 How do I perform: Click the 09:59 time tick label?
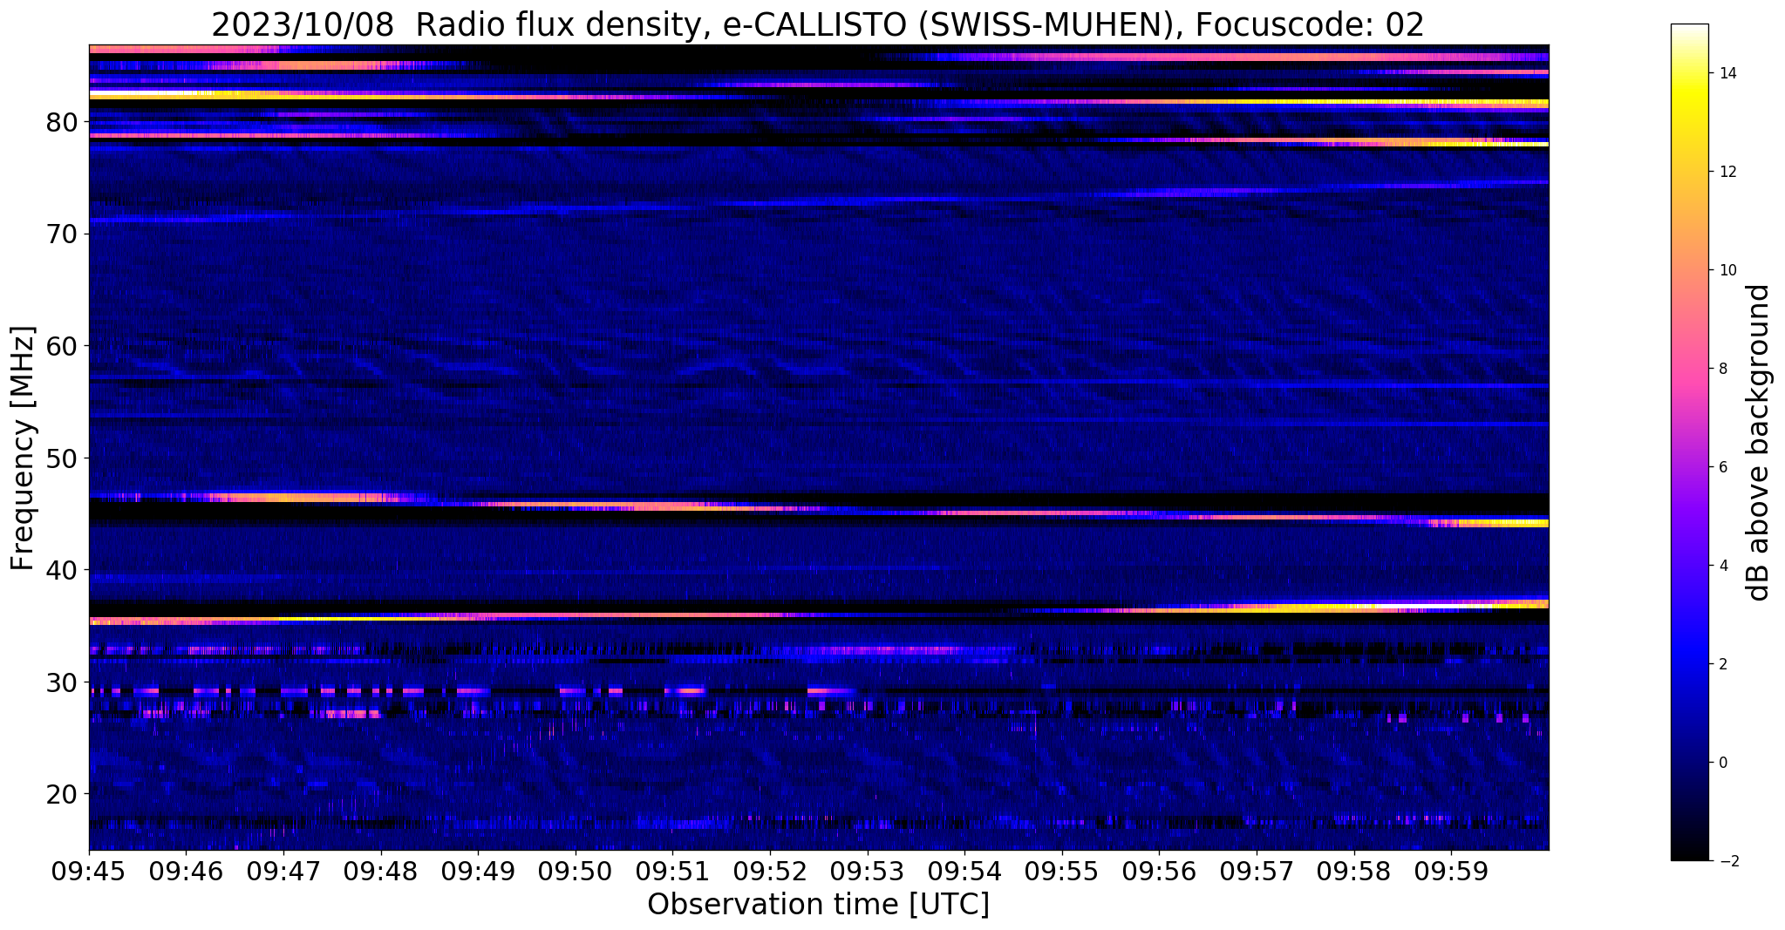1451,872
